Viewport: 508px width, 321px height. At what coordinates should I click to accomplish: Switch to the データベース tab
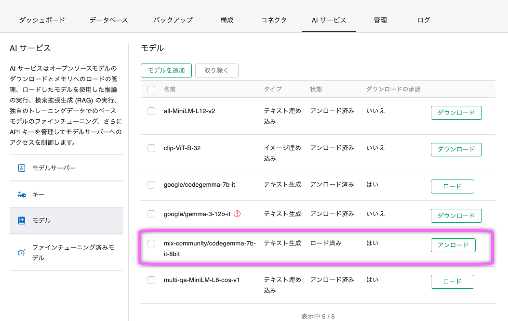[109, 20]
